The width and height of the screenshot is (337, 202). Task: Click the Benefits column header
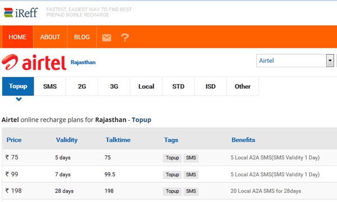point(243,140)
